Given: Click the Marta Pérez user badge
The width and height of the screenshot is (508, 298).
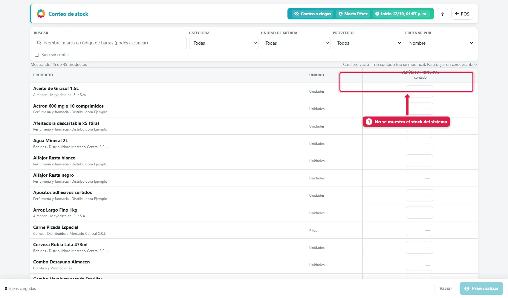Looking at the screenshot, I should 353,14.
